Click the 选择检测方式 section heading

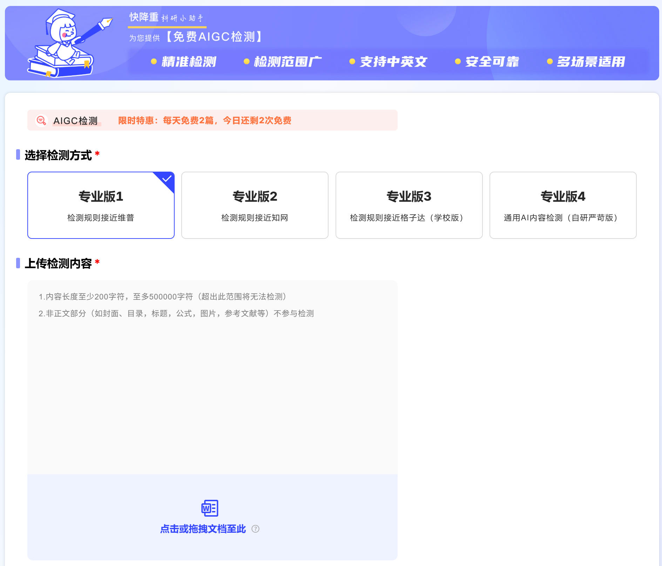tap(58, 155)
